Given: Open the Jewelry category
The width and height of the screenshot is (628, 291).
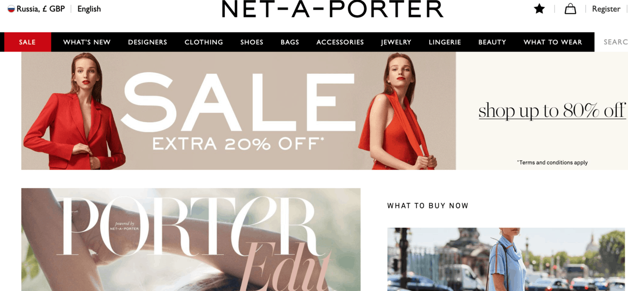Looking at the screenshot, I should click(396, 42).
